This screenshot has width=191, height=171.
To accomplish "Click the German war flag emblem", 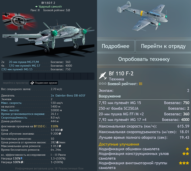I will [19, 21].
